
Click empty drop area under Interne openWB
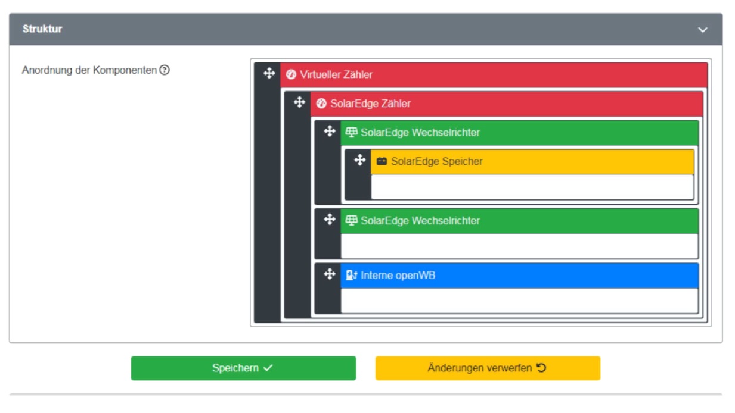(x=519, y=301)
